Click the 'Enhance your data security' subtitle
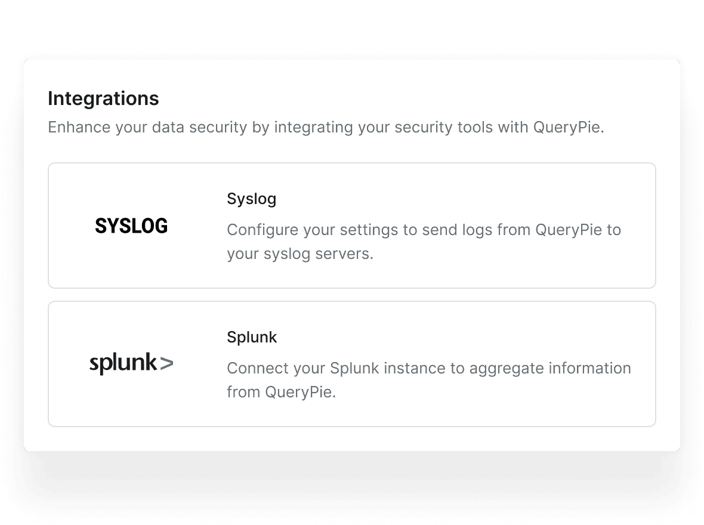Viewport: 704px width, 525px height. coord(326,128)
